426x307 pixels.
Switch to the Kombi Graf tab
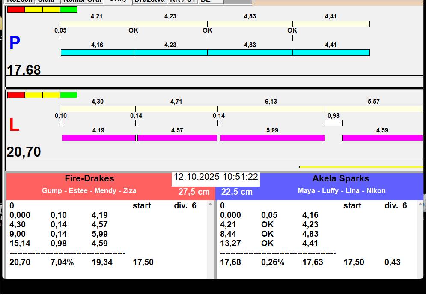click(x=82, y=1)
